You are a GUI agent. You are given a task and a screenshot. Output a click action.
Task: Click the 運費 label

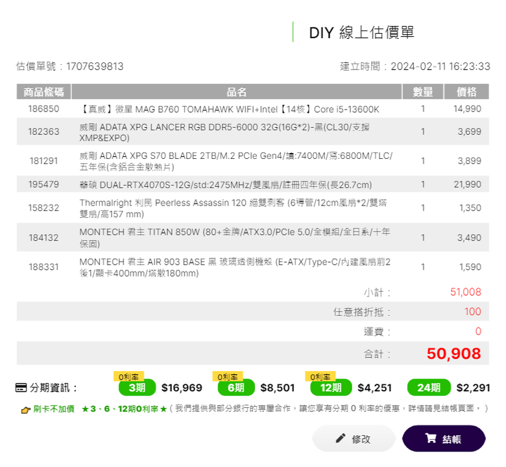coord(377,331)
